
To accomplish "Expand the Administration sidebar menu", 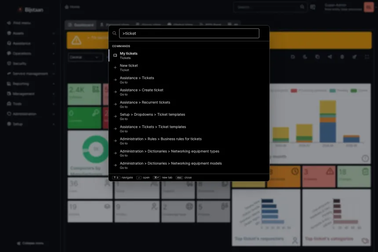I will point(30,114).
